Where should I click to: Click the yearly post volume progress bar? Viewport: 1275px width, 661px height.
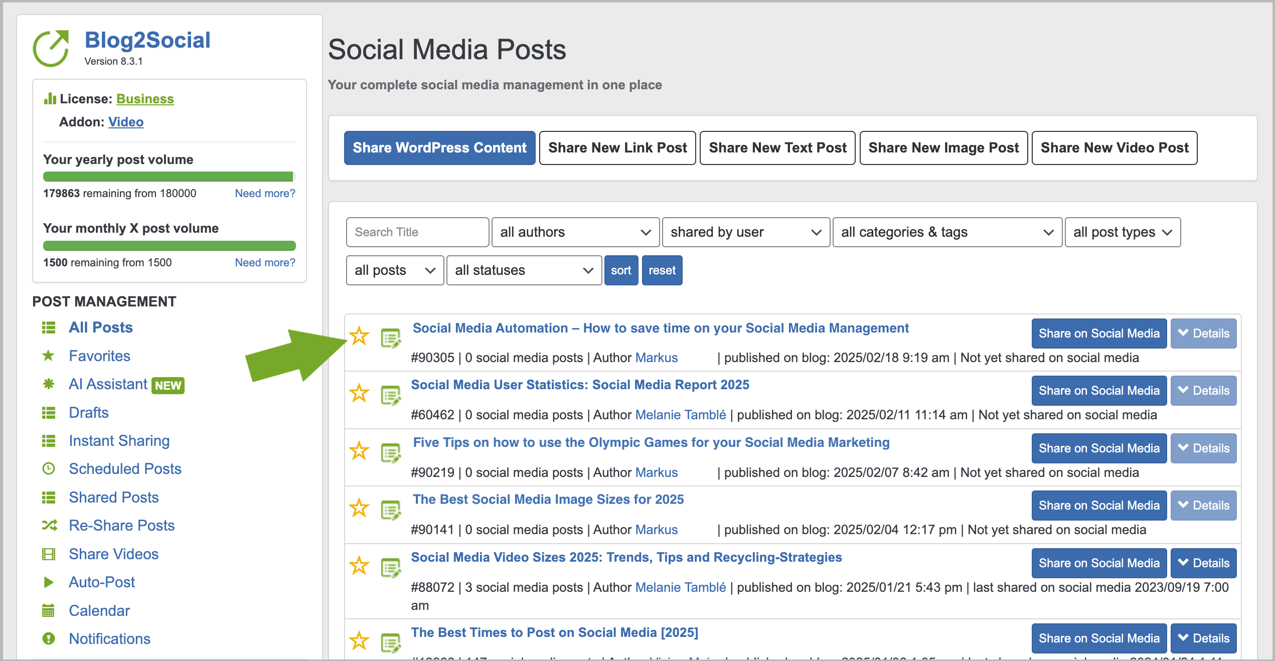click(170, 177)
